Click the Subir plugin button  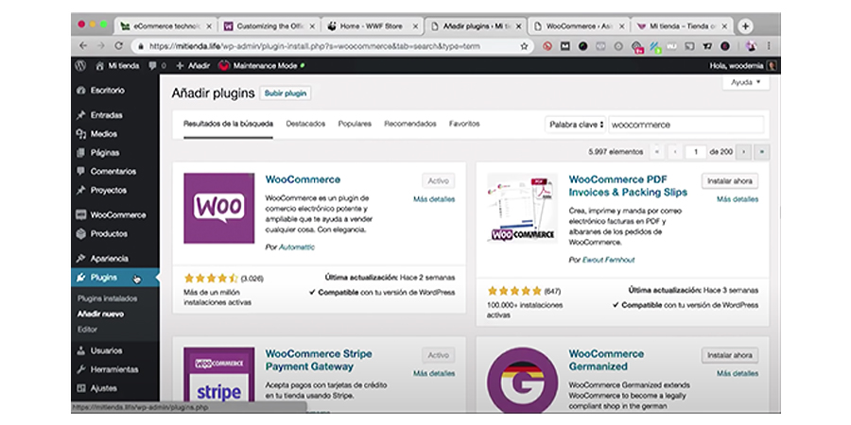coord(286,93)
